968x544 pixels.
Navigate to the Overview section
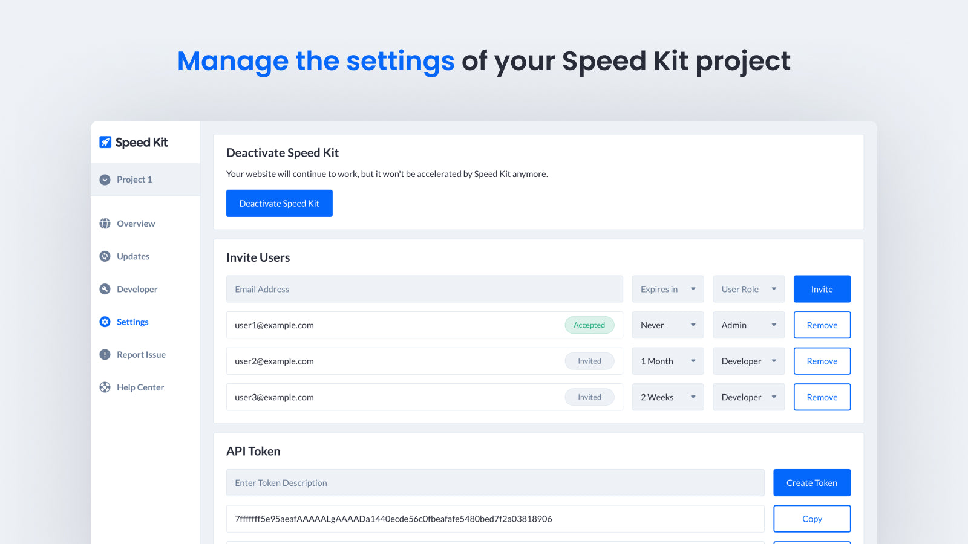click(136, 224)
